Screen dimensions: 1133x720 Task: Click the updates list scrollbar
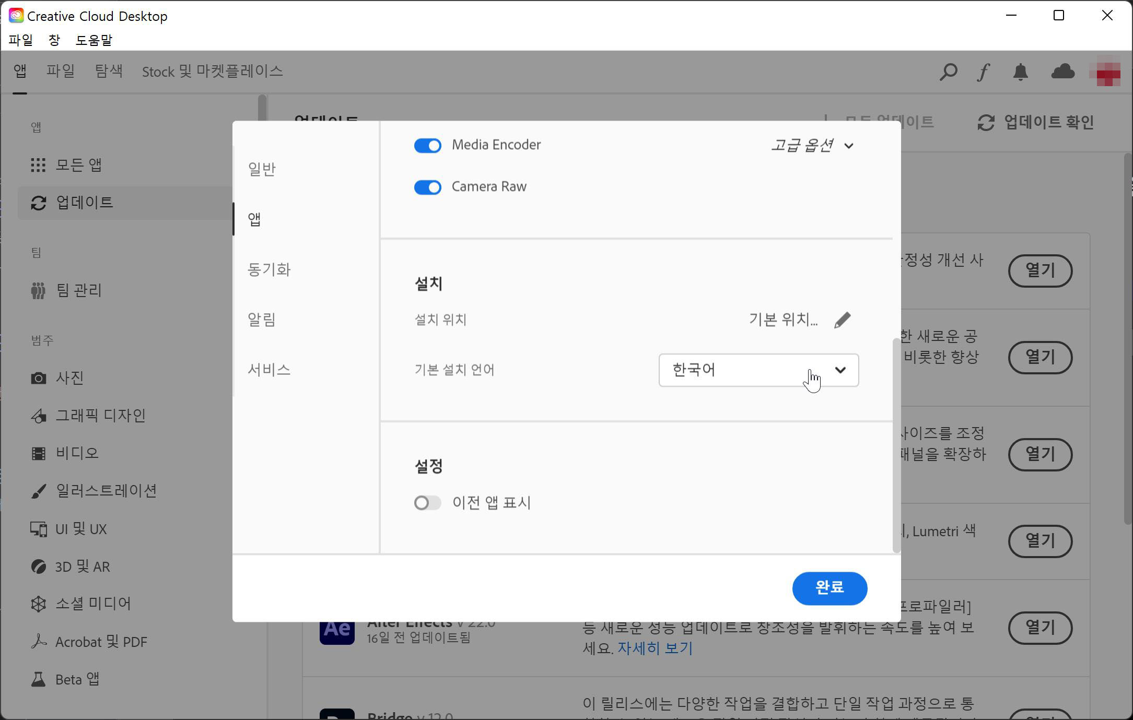(1127, 338)
